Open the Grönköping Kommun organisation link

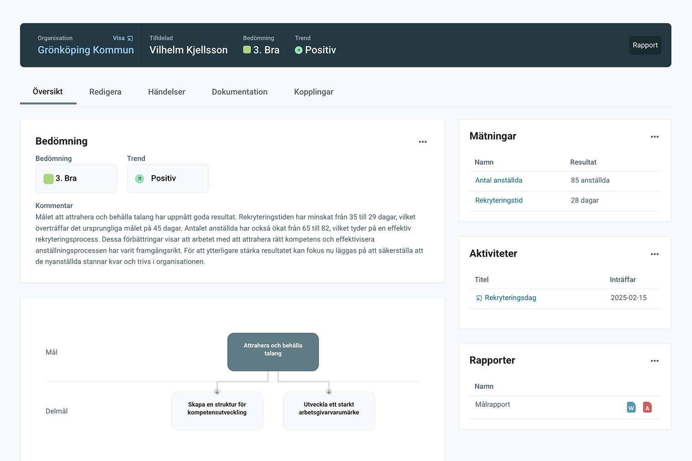[86, 50]
